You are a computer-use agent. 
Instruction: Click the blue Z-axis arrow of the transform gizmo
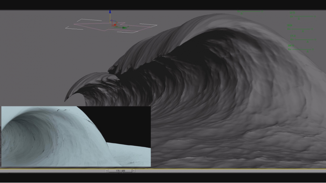click(110, 12)
